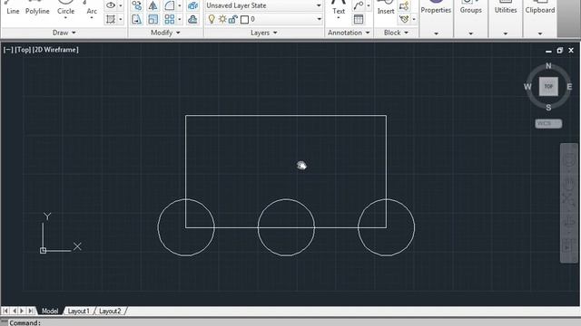Click the icon right of Insert
The width and height of the screenshot is (581, 326).
pos(404,5)
